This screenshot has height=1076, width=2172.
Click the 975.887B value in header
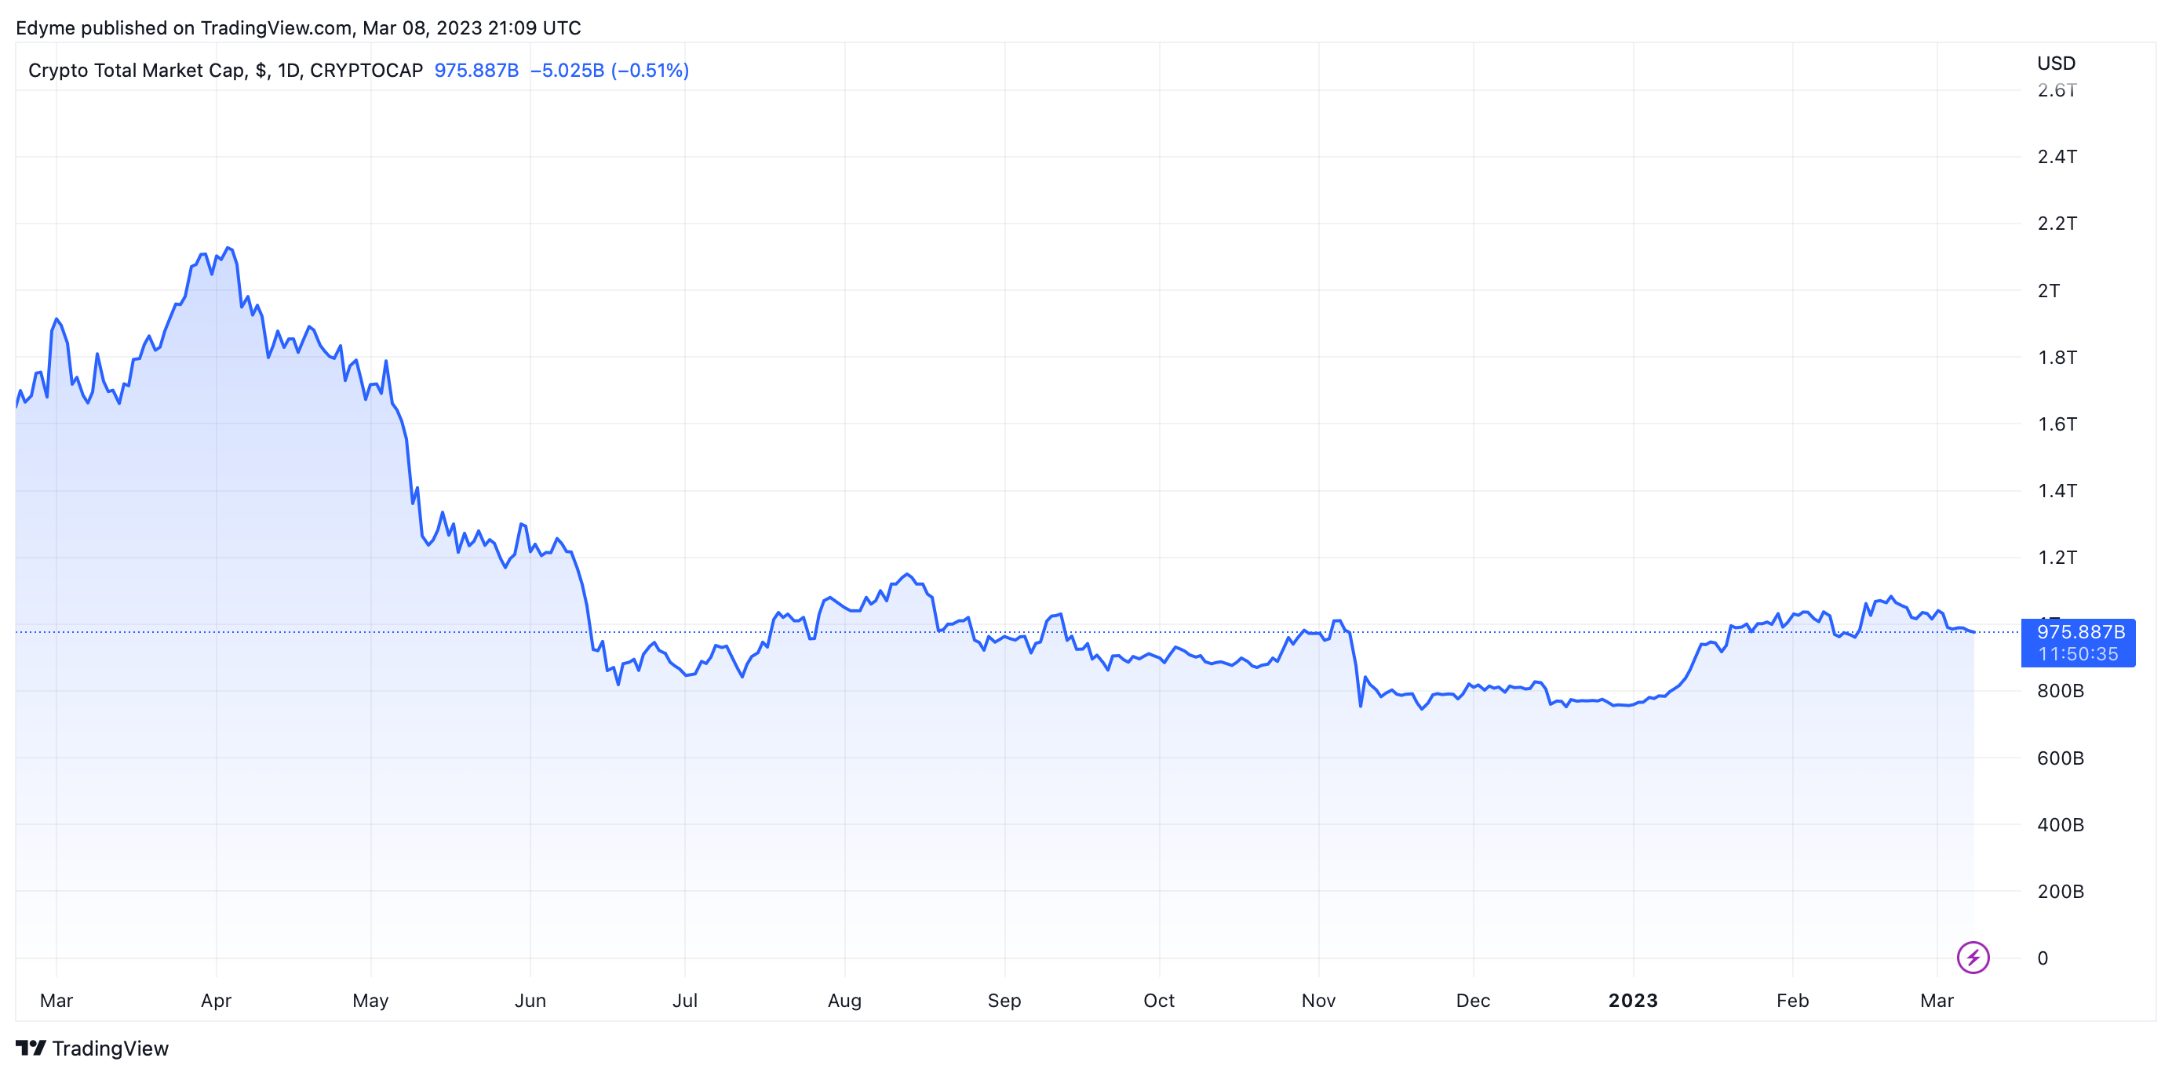pos(476,70)
